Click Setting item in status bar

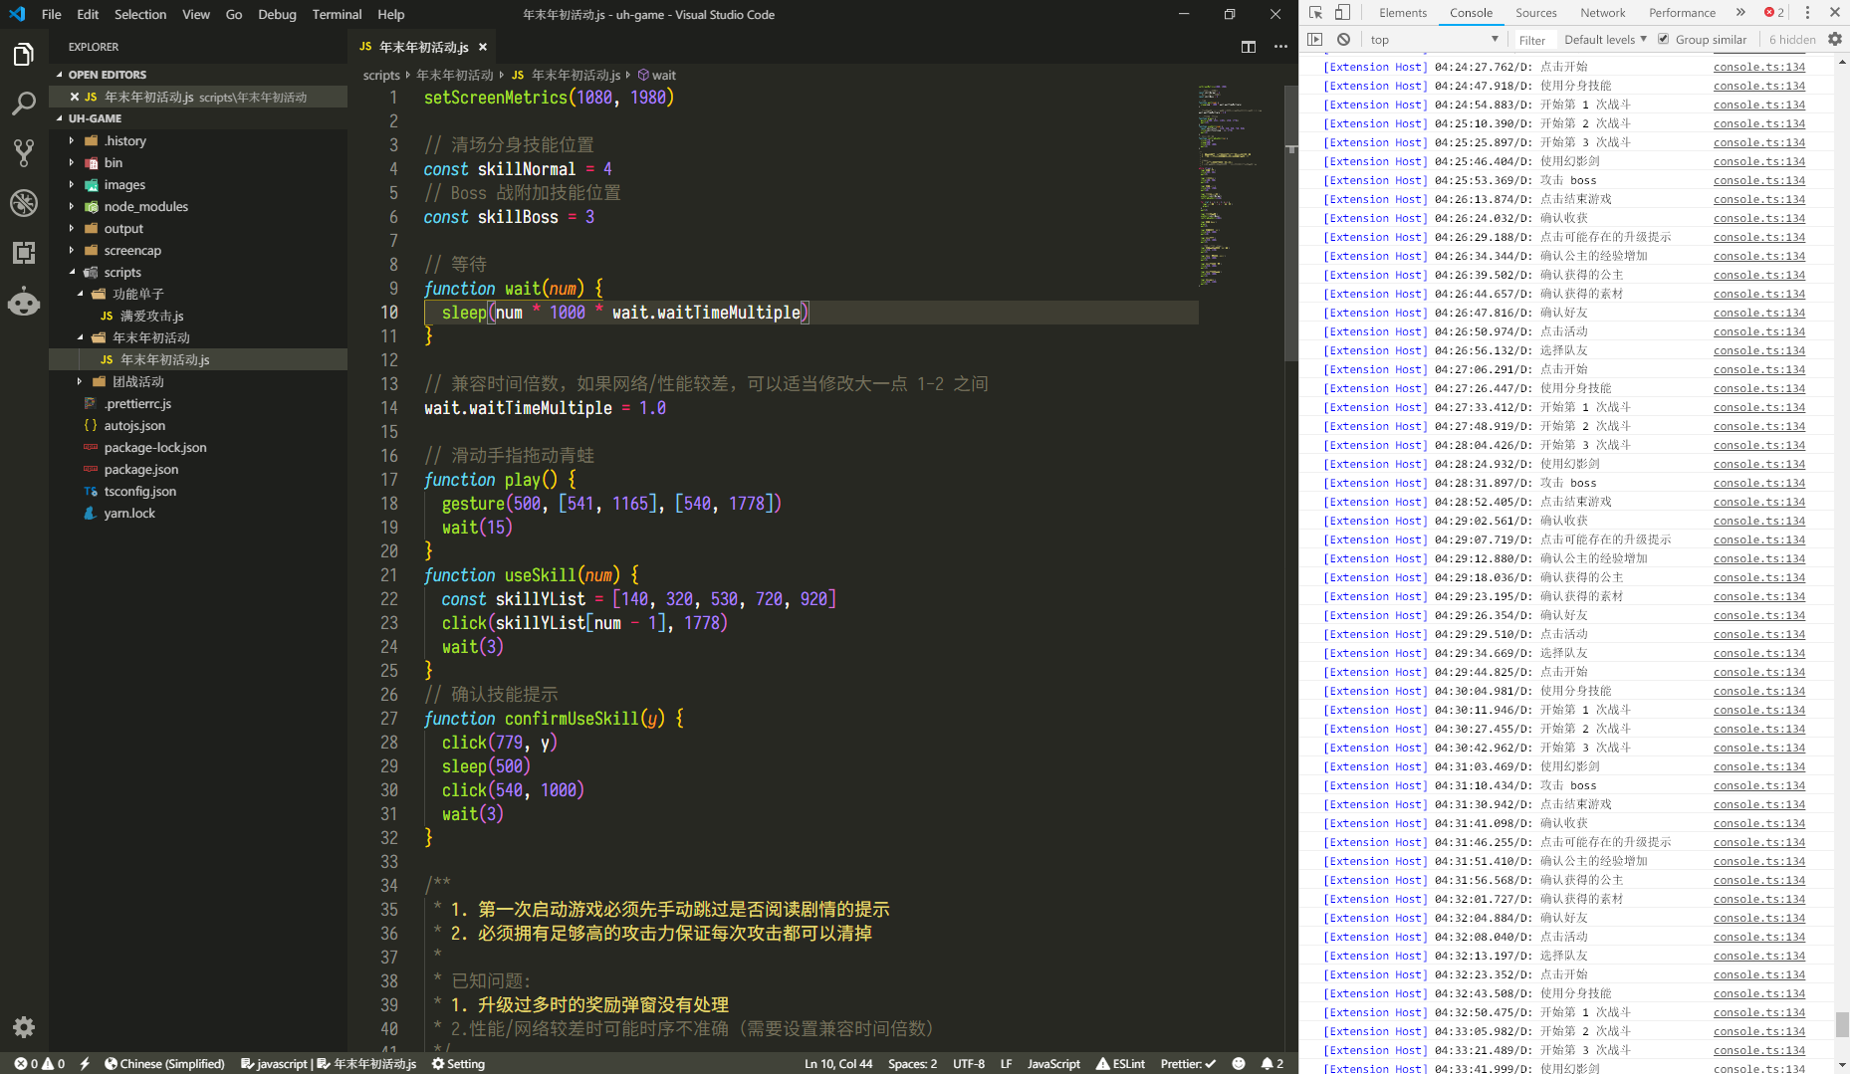tap(458, 1063)
